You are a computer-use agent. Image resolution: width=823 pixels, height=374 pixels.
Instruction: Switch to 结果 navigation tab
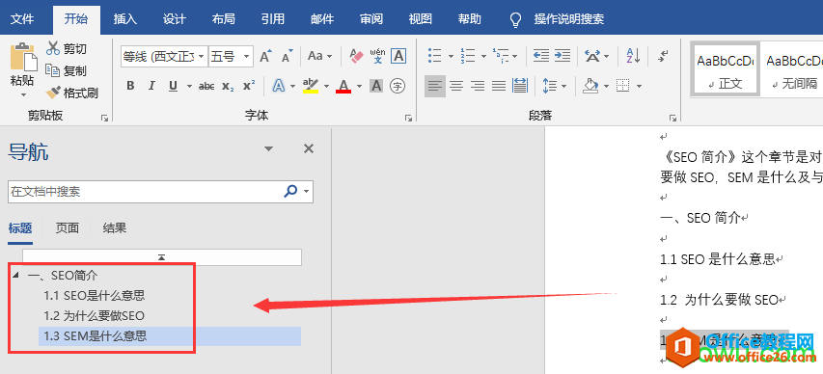point(115,227)
